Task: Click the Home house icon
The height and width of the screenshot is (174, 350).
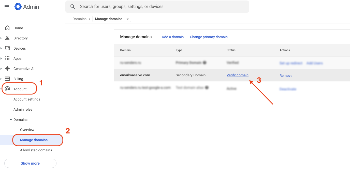Action: [x=7, y=28]
